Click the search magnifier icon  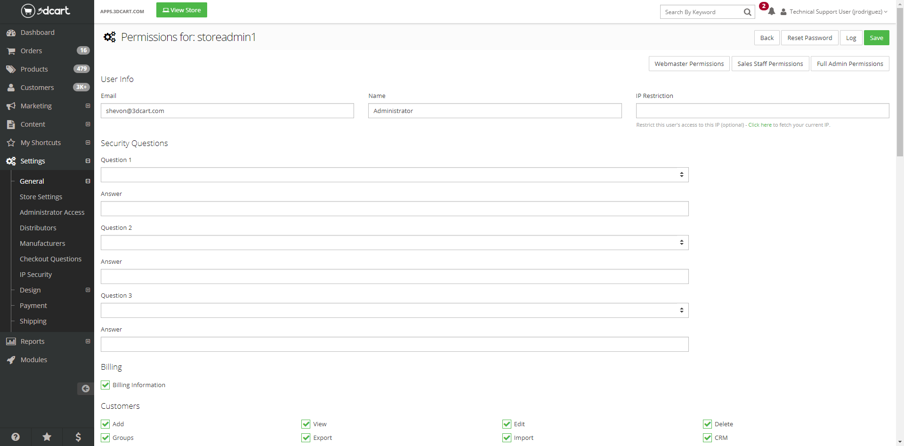pos(747,12)
